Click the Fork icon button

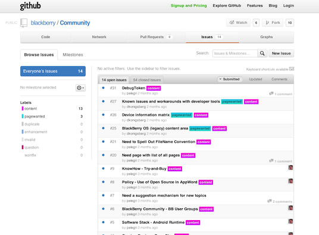pos(273,23)
